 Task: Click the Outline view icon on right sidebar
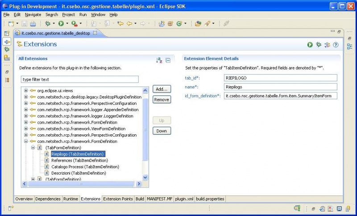[x=349, y=46]
